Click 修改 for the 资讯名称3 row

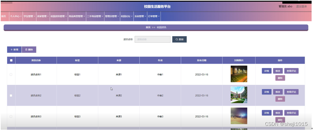click(x=278, y=113)
